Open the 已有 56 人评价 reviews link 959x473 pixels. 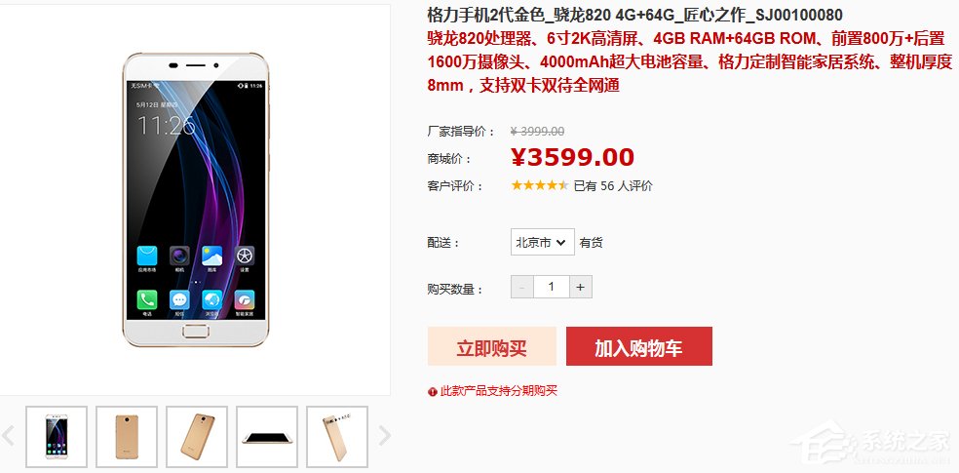tap(613, 186)
